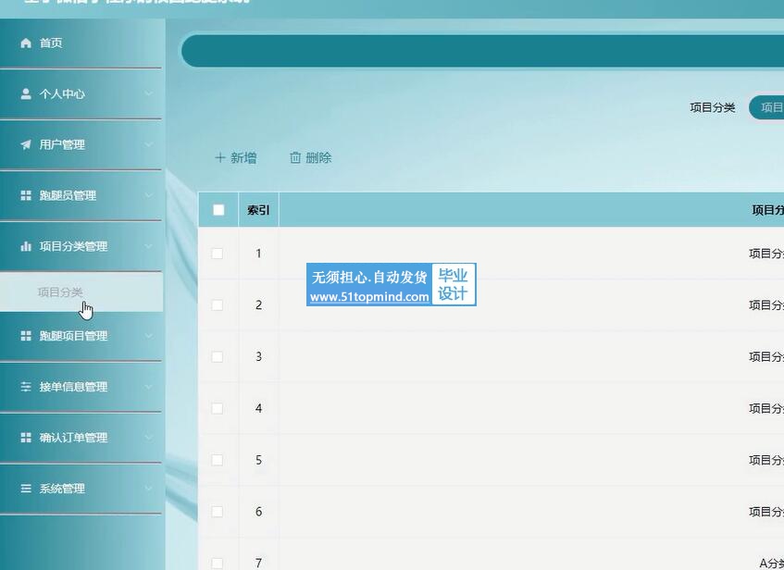Click the grid icon for 跑腿项目管理
This screenshot has width=784, height=570.
tap(26, 337)
